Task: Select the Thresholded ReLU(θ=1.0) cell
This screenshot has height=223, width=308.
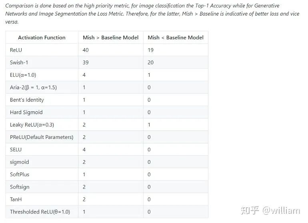Action: click(40, 212)
